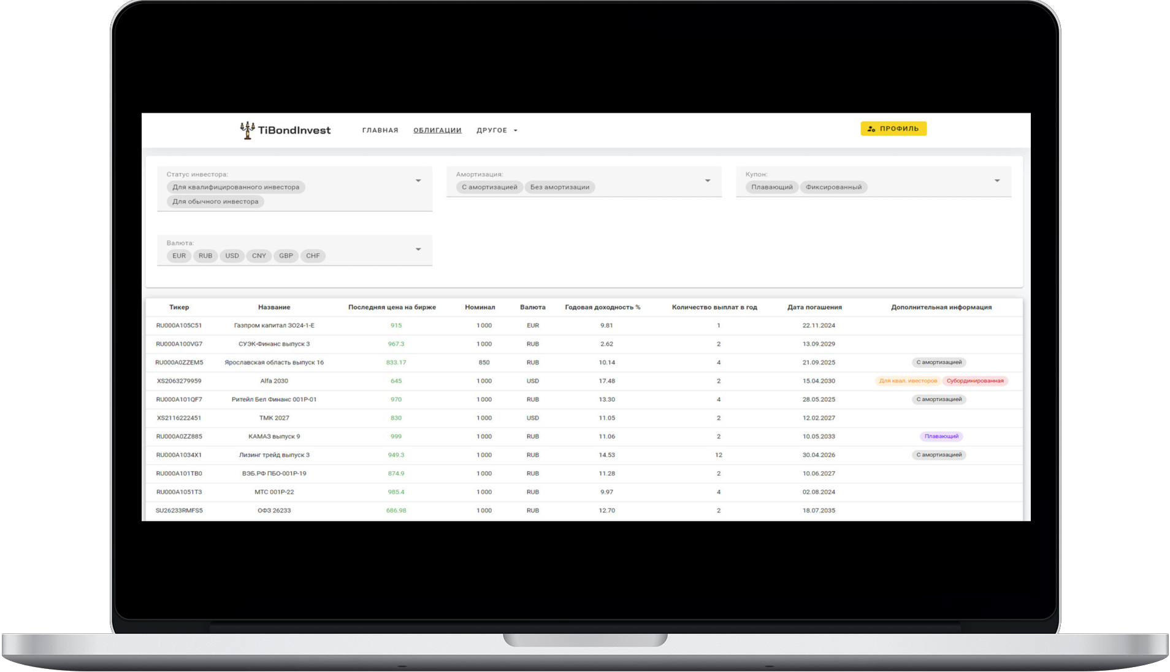This screenshot has width=1170, height=672.
Task: Click price 833.17 in Ярославская row
Action: (x=396, y=363)
